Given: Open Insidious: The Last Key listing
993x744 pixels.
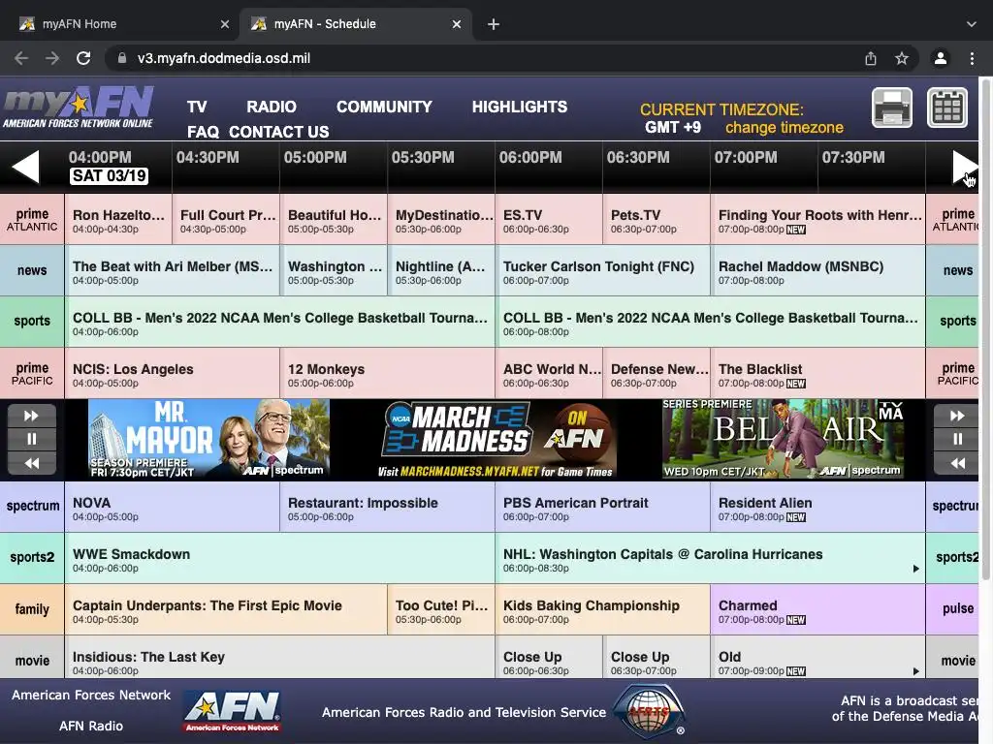Looking at the screenshot, I should tap(280, 659).
